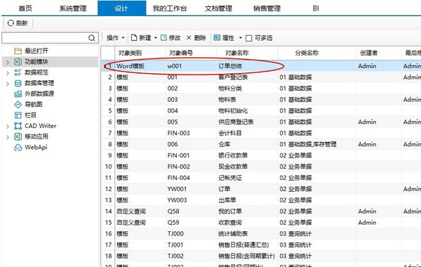The width and height of the screenshot is (421, 267).
Task: Expand the 数据库管理 tree node
Action: click(x=8, y=84)
